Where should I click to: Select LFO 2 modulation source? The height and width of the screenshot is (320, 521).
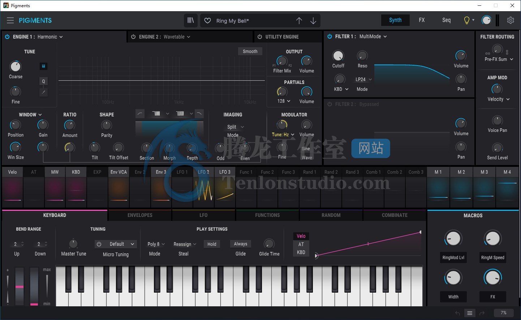(x=203, y=187)
